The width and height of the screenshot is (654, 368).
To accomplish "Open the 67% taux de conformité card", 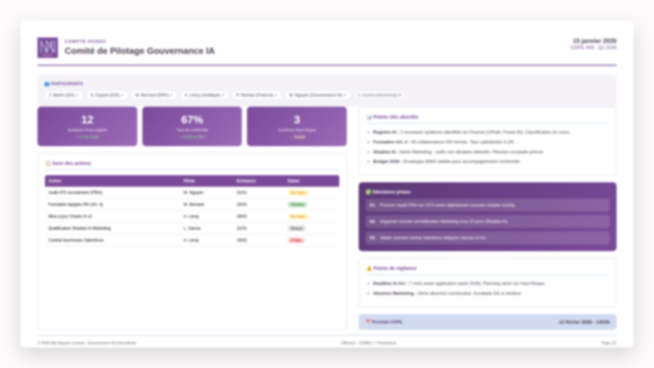I will [x=192, y=126].
